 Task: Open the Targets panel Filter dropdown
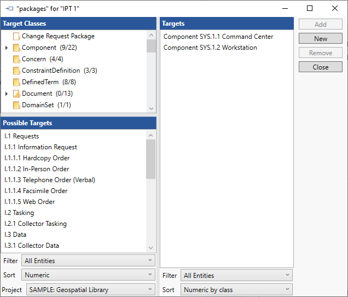pyautogui.click(x=236, y=276)
